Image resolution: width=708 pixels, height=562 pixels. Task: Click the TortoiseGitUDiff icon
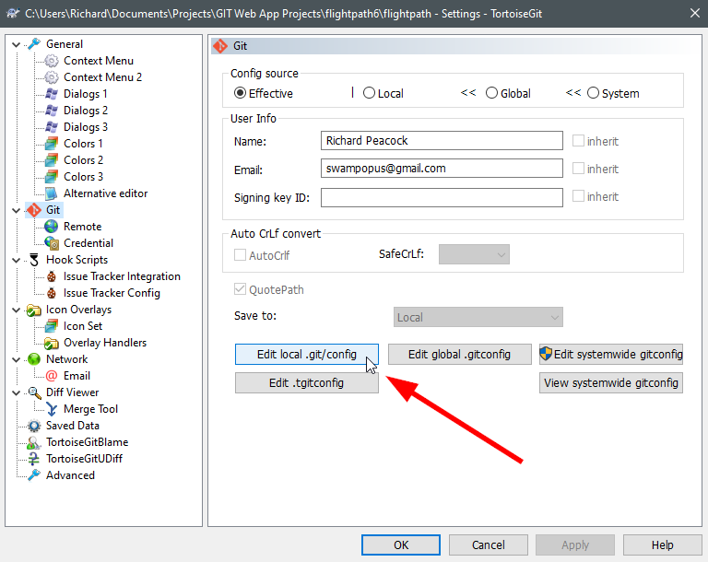click(34, 459)
